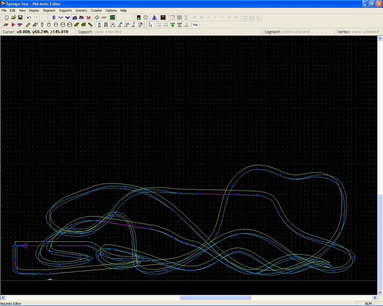Image resolution: width=383 pixels, height=306 pixels.
Task: Switch to the red 3d view
Action: click(88, 18)
